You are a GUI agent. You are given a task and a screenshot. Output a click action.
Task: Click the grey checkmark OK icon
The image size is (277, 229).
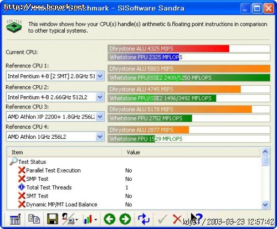(162, 219)
